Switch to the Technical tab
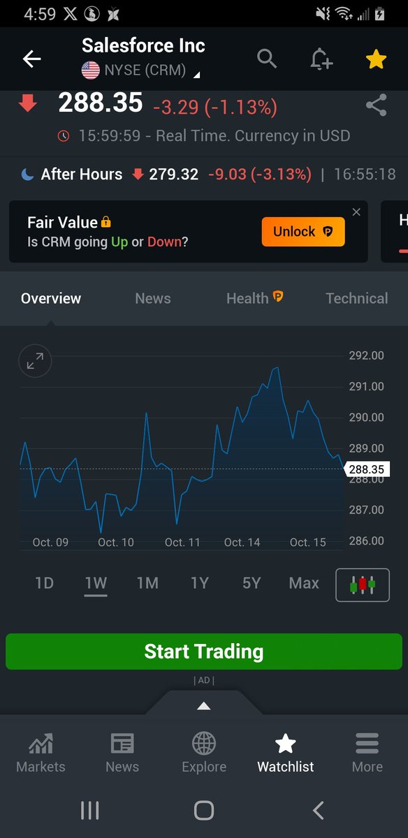The image size is (408, 838). tap(356, 298)
